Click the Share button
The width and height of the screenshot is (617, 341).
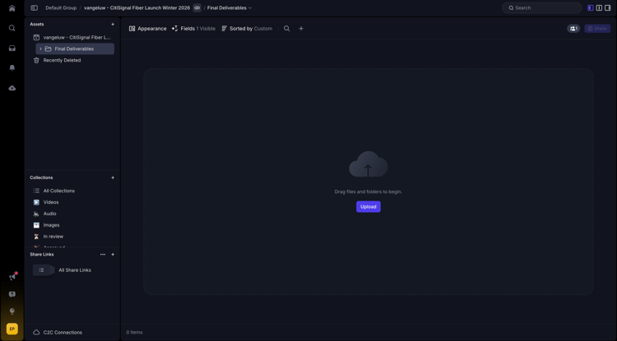coord(597,28)
